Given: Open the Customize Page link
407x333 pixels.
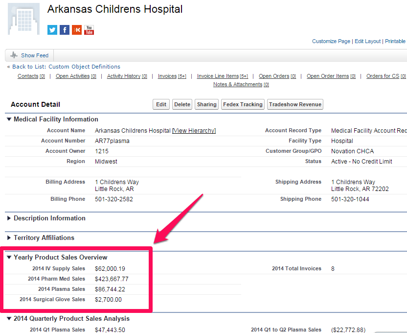Looking at the screenshot, I should [x=331, y=41].
